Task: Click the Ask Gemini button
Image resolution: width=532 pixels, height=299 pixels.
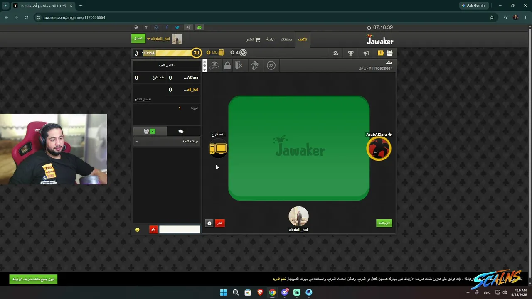Action: pyautogui.click(x=473, y=5)
